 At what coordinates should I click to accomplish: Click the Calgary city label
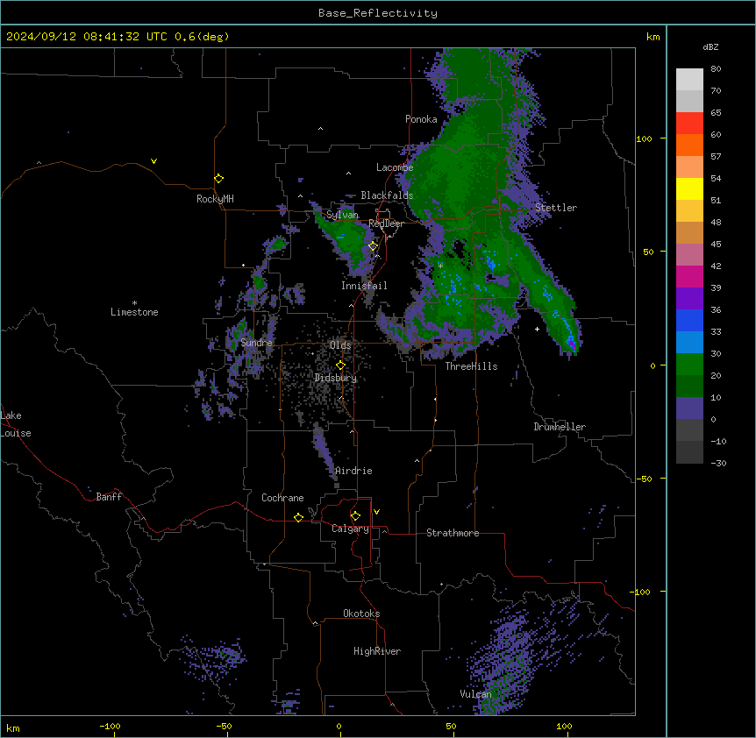350,529
